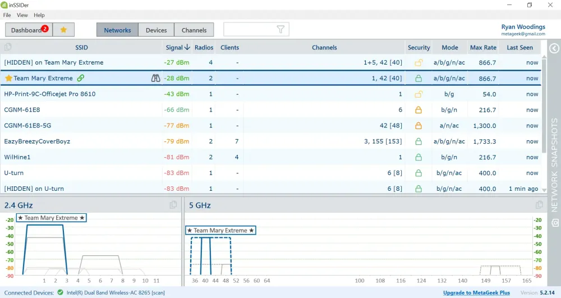Viewport: 561px width, 298px height.
Task: Expand the Network Snapshots side panel chevron
Action: tap(554, 48)
